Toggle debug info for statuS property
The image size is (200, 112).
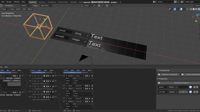pyautogui.click(x=190, y=87)
